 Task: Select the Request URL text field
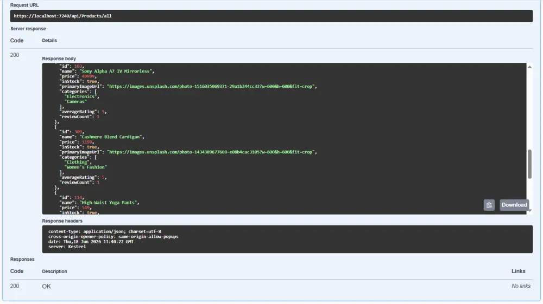(271, 16)
